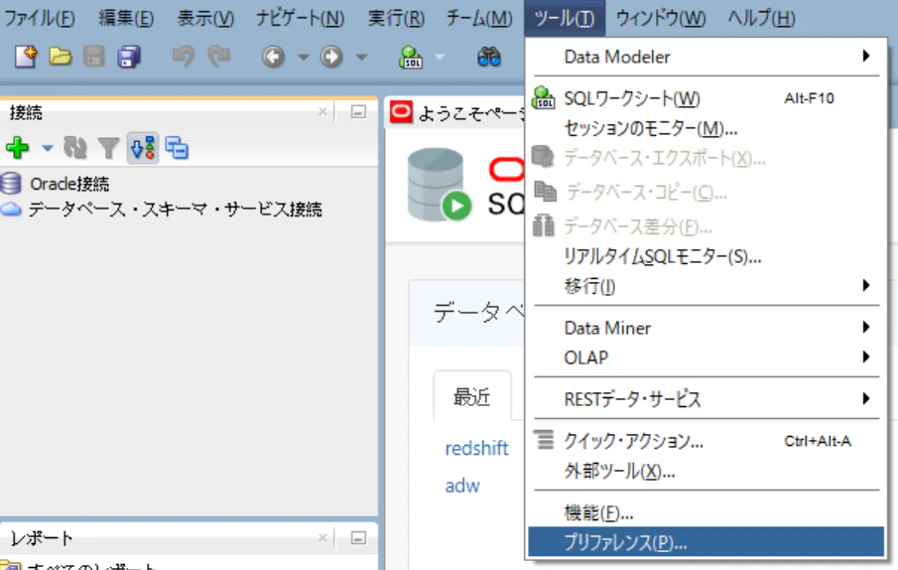Open the ヘルプ(H) menu

click(x=761, y=18)
